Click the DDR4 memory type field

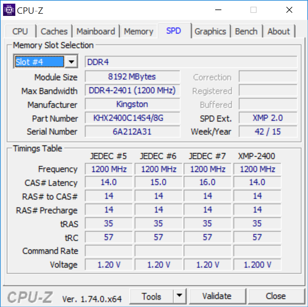(191, 62)
